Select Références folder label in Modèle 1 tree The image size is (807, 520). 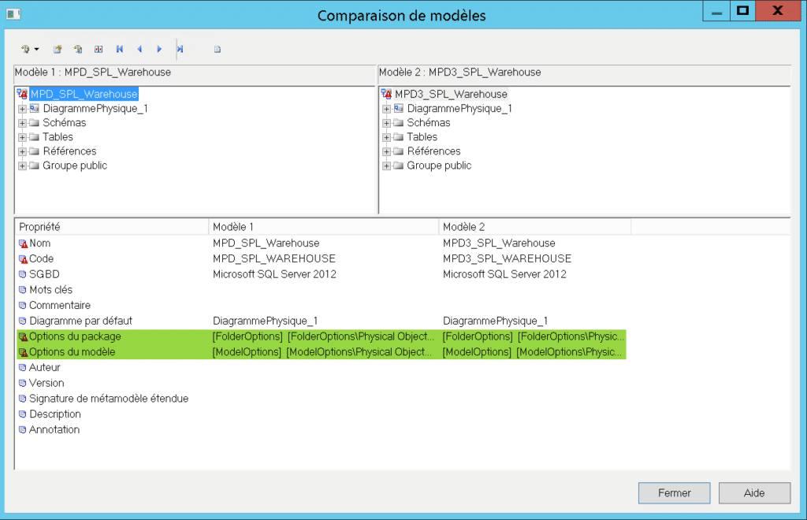click(69, 151)
